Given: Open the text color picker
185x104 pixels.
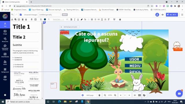Looking at the screenshot, I should pyautogui.click(x=49, y=19).
